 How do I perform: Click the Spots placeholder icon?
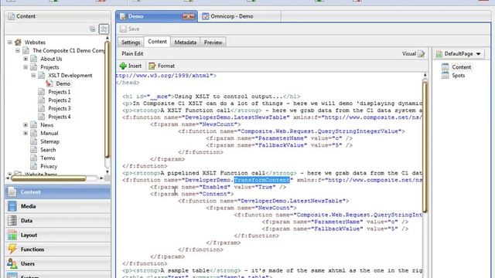click(445, 76)
